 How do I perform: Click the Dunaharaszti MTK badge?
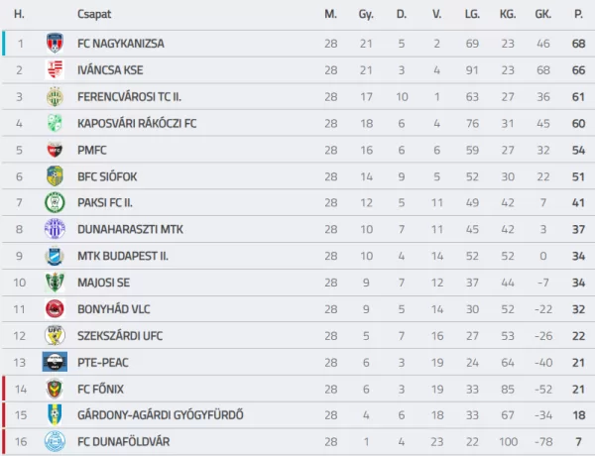pyautogui.click(x=55, y=229)
